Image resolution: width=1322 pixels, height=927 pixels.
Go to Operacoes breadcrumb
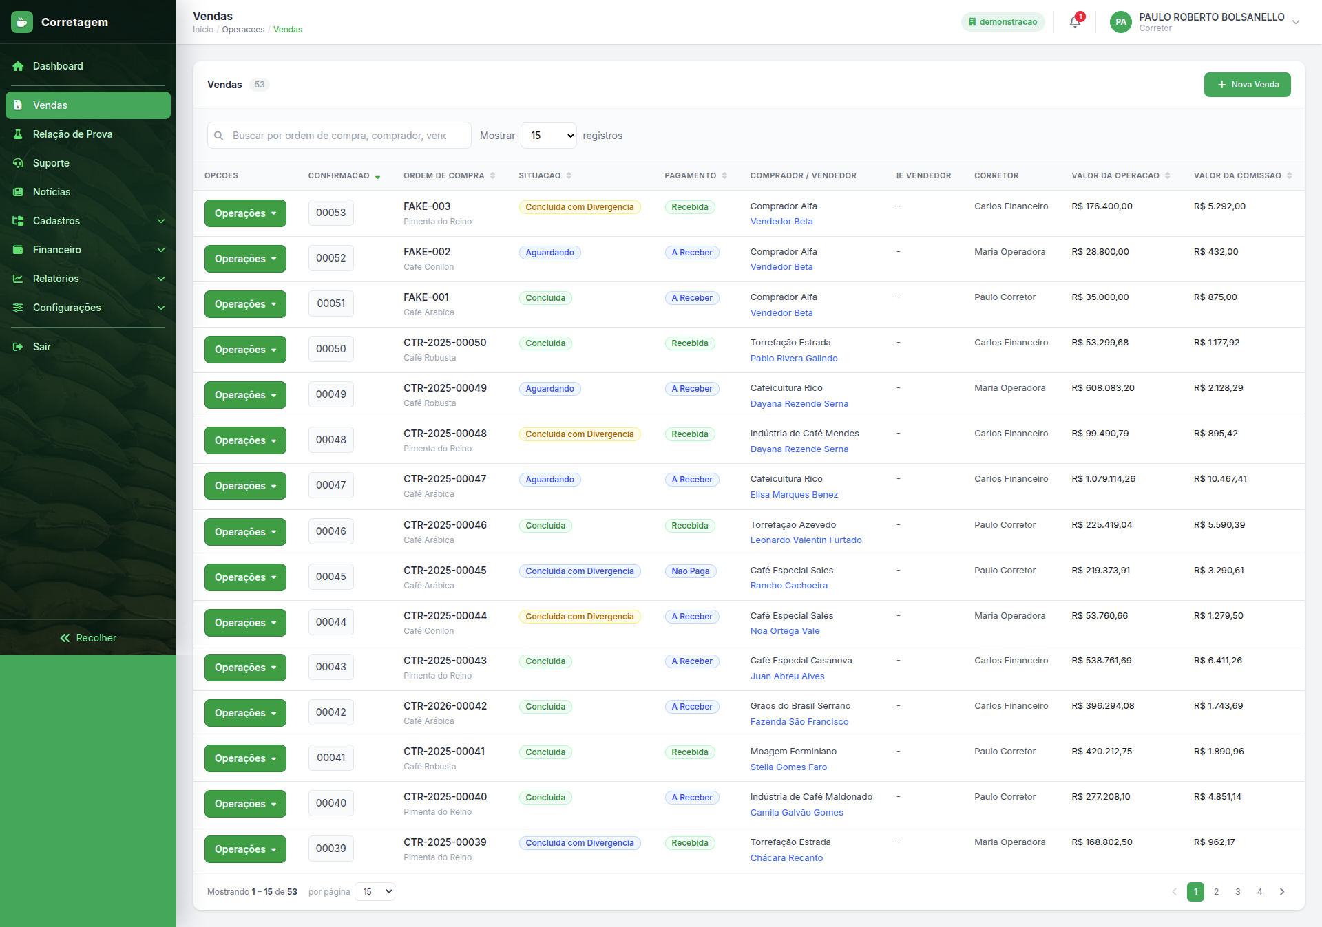(243, 30)
